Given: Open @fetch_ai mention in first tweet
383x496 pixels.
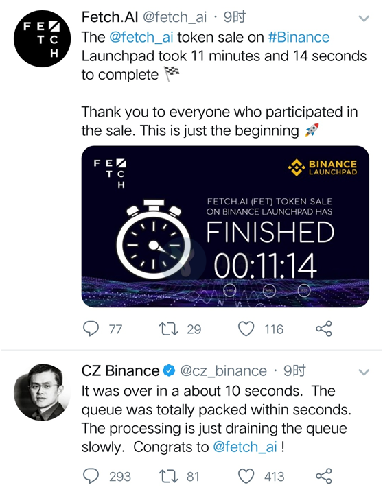Looking at the screenshot, I should (x=141, y=37).
